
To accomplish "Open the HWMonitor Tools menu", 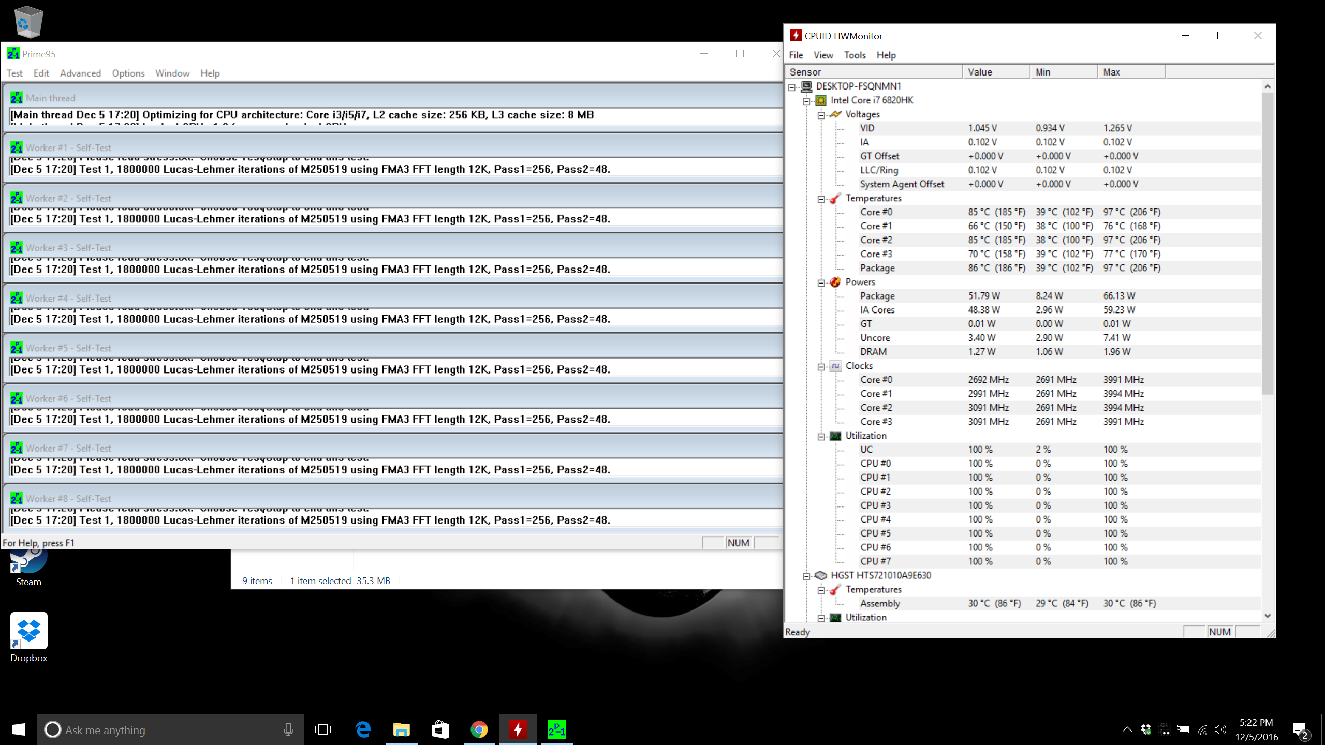I will (x=855, y=55).
